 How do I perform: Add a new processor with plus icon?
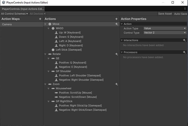point(184,52)
